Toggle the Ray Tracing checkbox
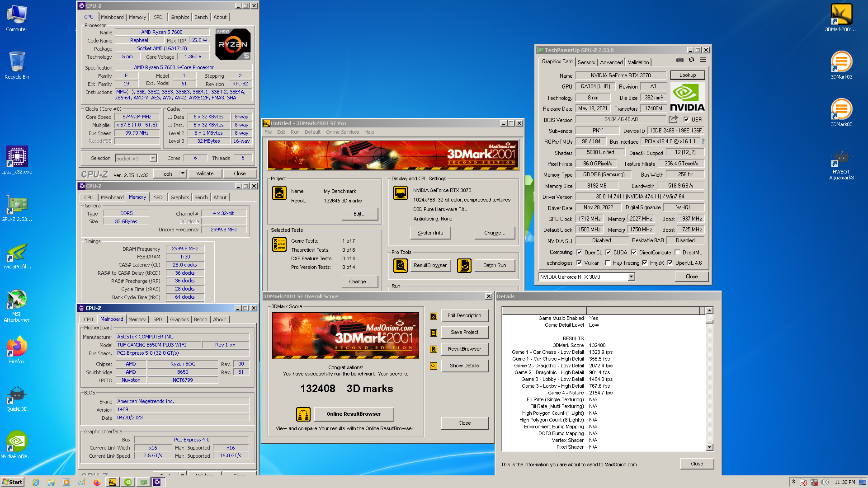This screenshot has width=868, height=488. (608, 263)
